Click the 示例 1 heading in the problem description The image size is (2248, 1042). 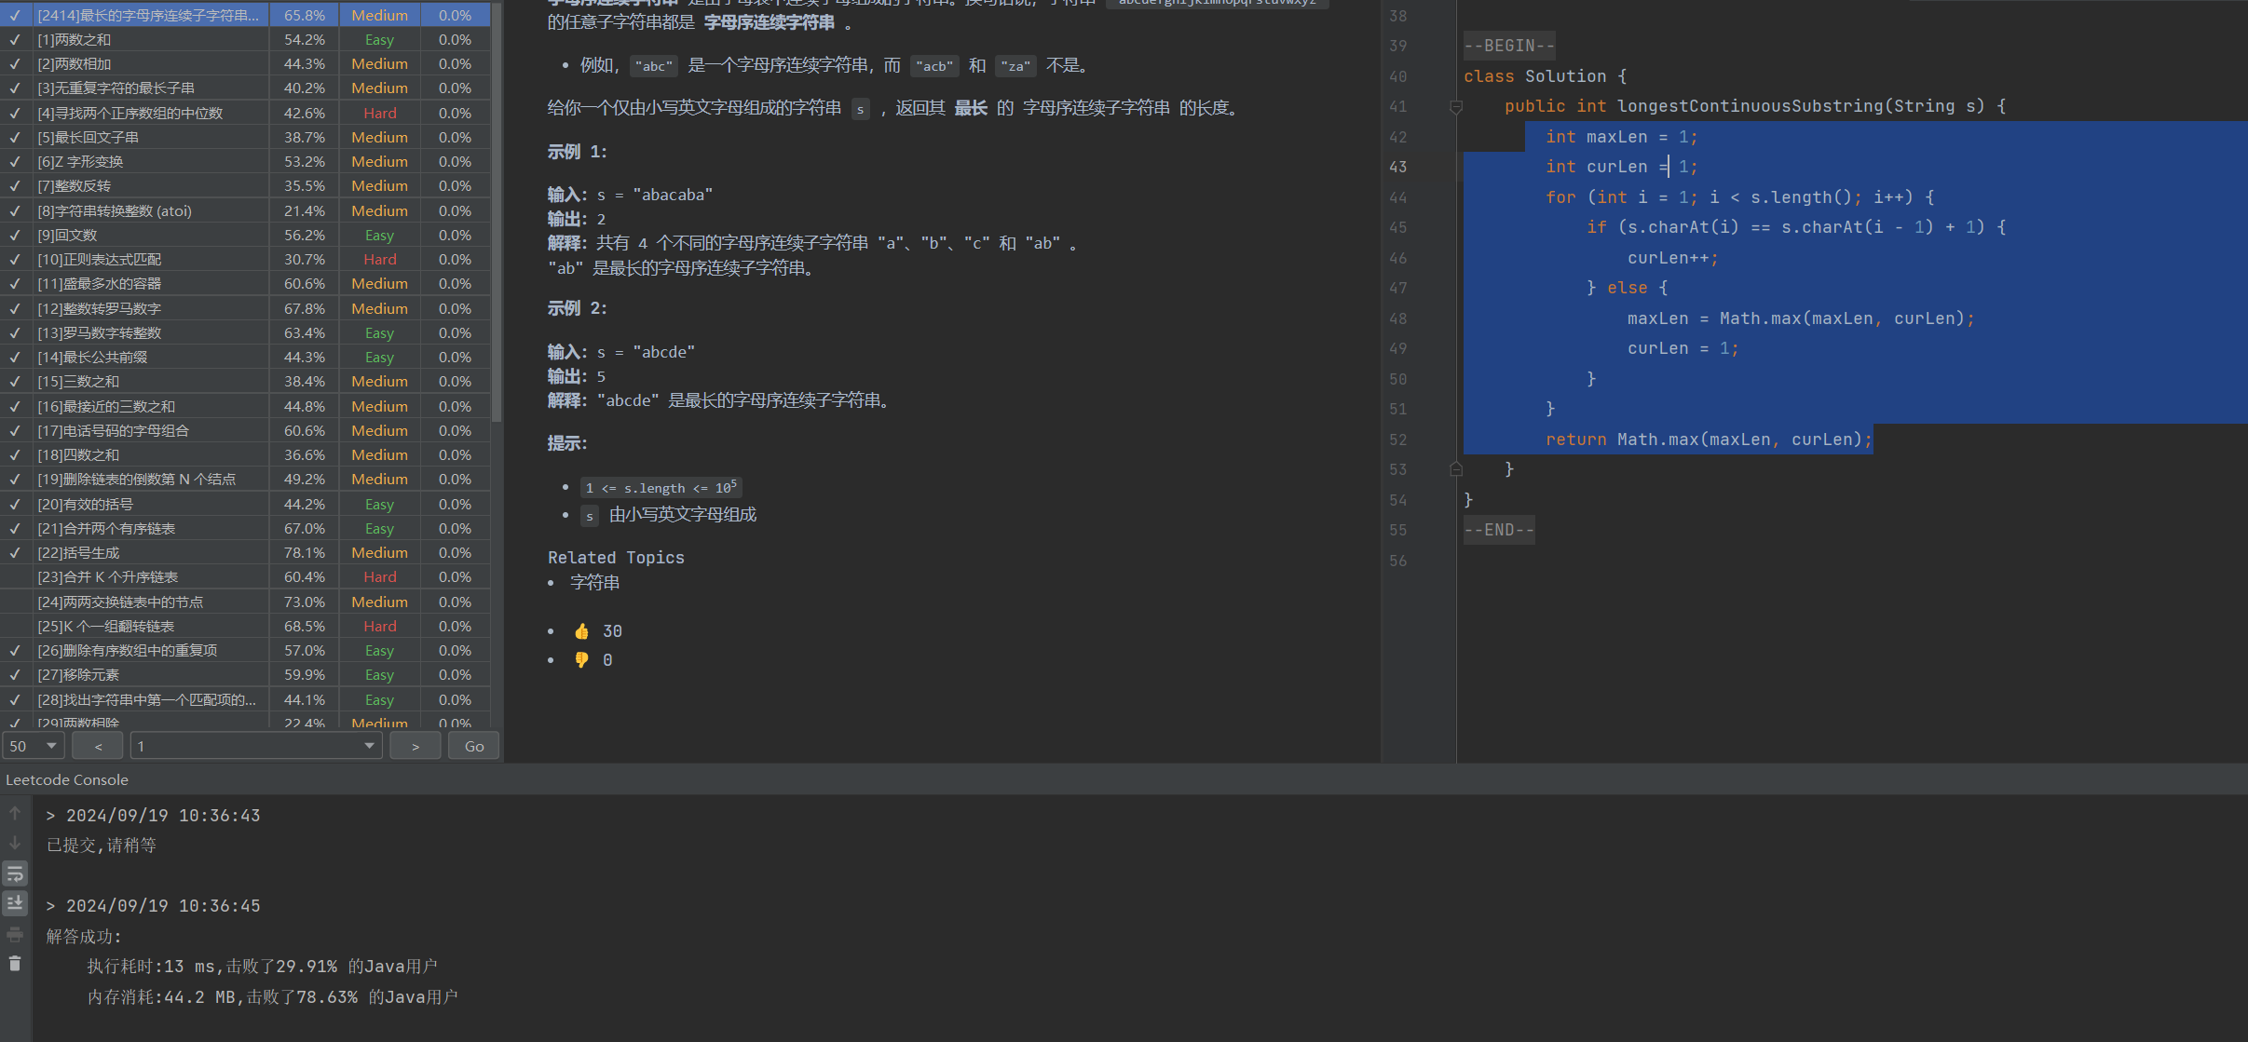point(577,151)
